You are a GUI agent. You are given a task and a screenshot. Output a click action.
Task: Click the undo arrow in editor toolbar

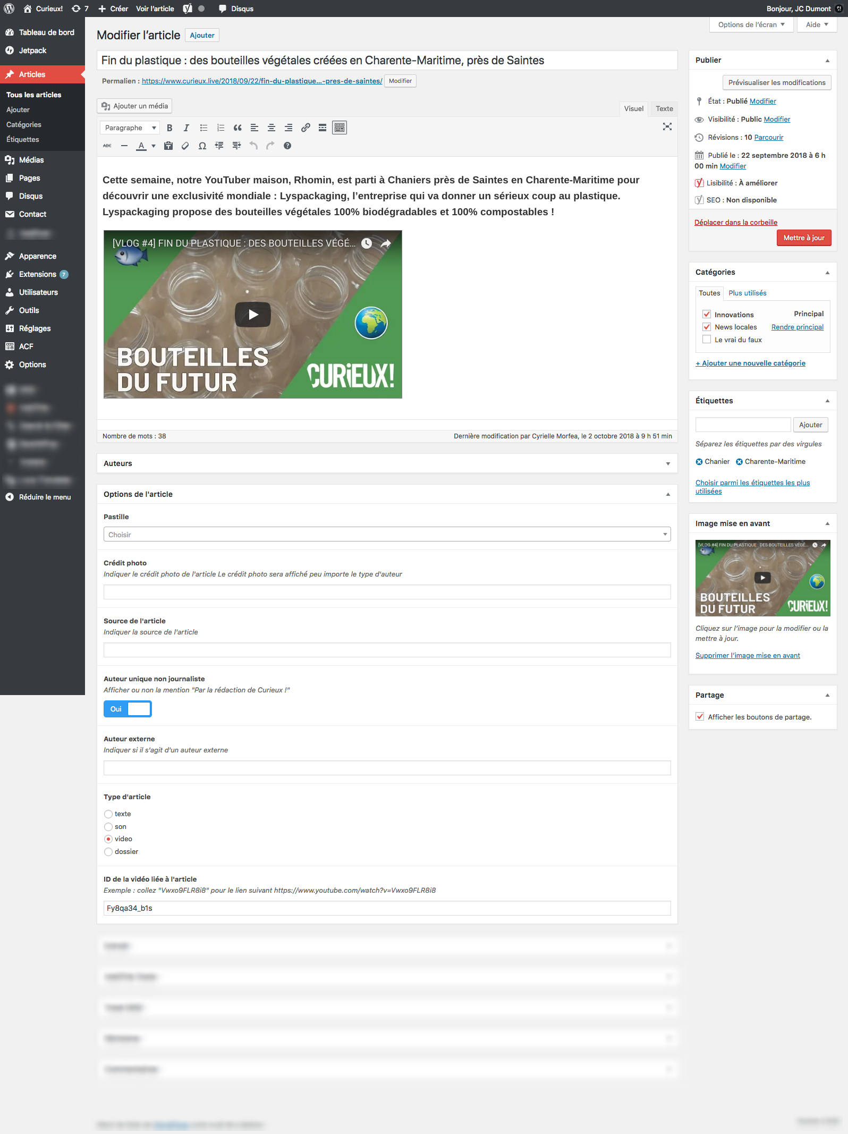click(x=253, y=146)
